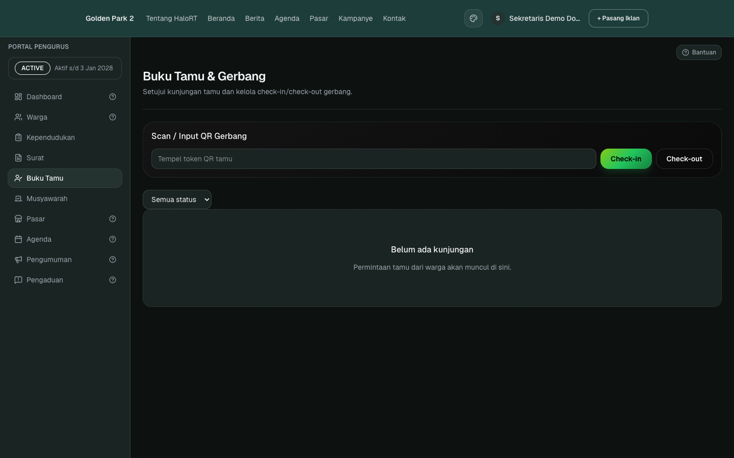Open Kontak in the top navigation
Image resolution: width=734 pixels, height=458 pixels.
pyautogui.click(x=395, y=18)
